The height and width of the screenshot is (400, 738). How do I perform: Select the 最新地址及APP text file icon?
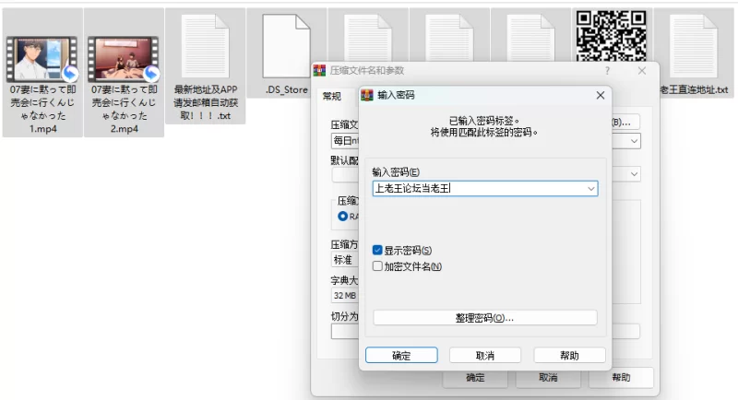click(x=205, y=47)
